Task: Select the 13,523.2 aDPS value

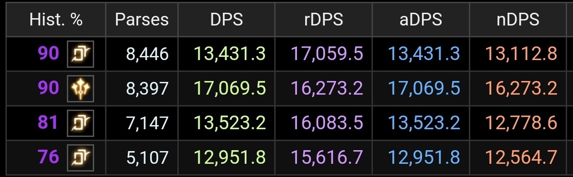Action: pyautogui.click(x=424, y=123)
